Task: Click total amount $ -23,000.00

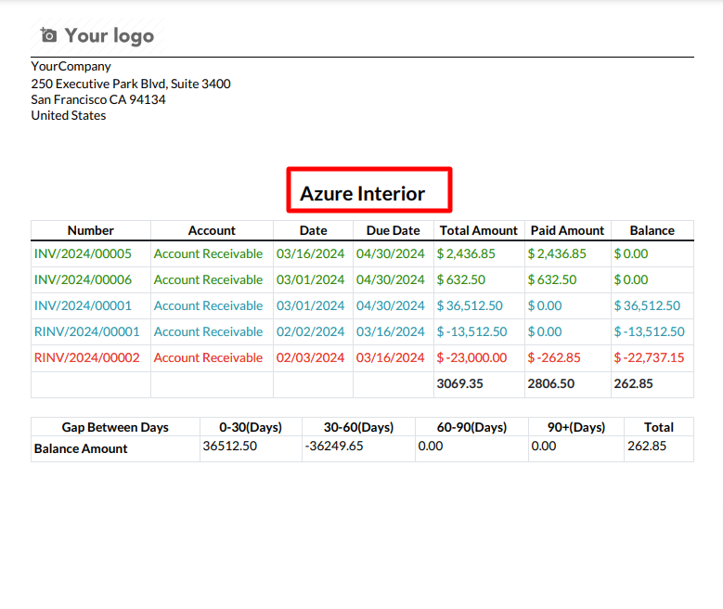Action: (472, 357)
